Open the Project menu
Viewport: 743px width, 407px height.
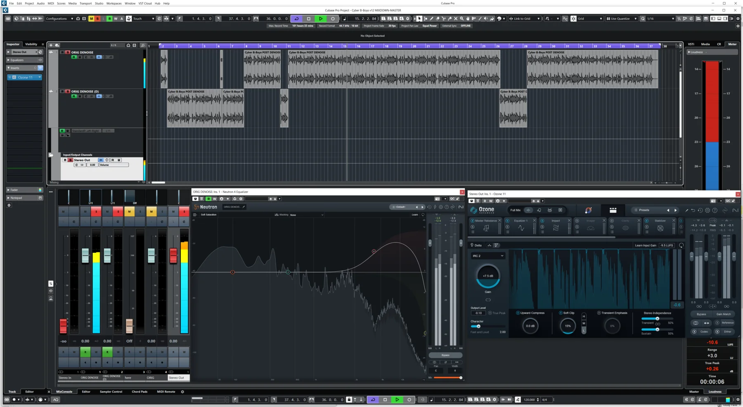(29, 3)
